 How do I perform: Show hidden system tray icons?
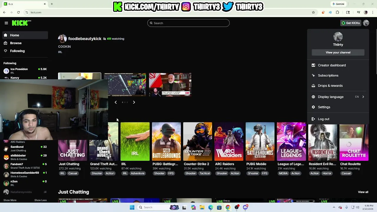click(334, 207)
